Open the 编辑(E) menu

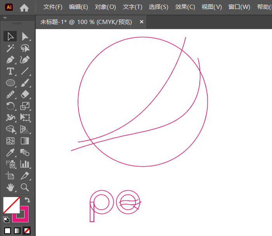pos(78,7)
